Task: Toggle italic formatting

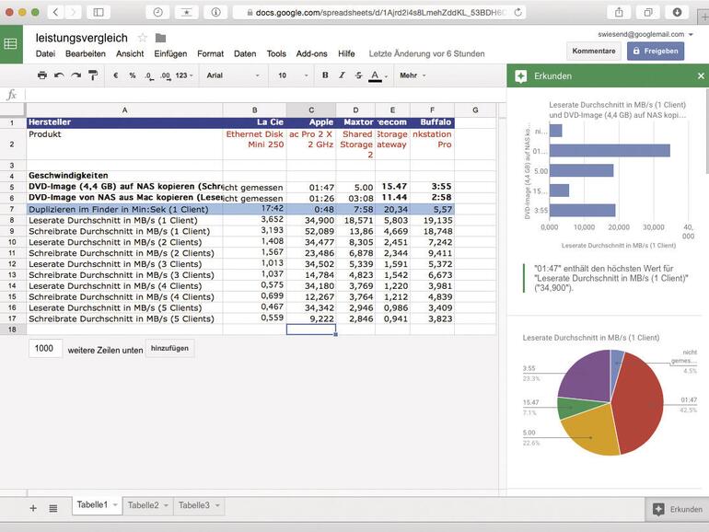Action: pyautogui.click(x=342, y=75)
